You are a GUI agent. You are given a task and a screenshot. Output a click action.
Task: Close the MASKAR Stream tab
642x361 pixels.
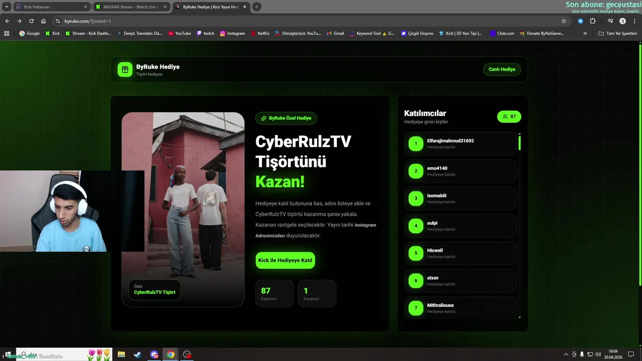click(x=166, y=7)
